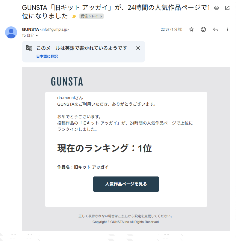Screen dimensions: 236x241
Task: Click the 受信トレイ label chip
Action: click(89, 16)
